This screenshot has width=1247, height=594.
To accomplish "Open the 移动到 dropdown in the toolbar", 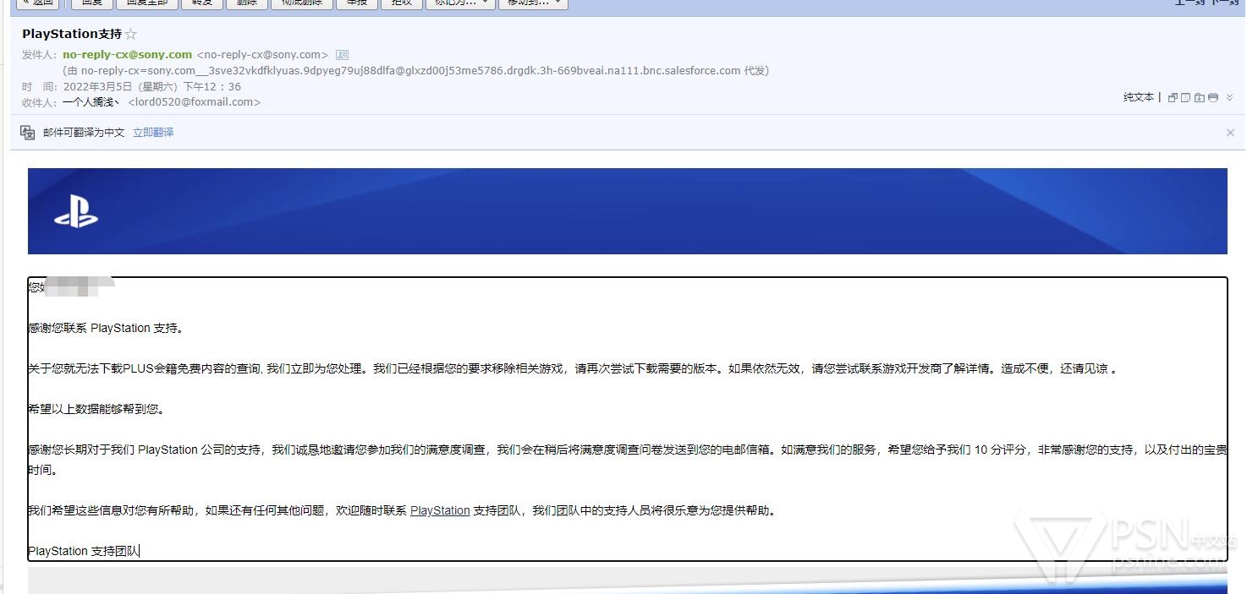I will [533, 3].
